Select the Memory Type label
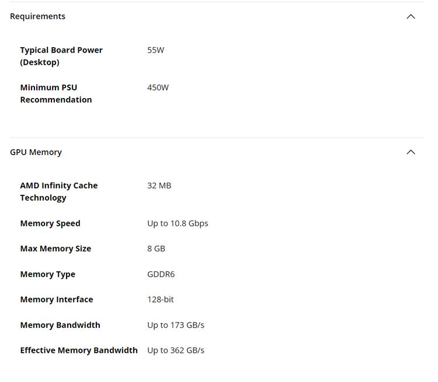 point(47,274)
